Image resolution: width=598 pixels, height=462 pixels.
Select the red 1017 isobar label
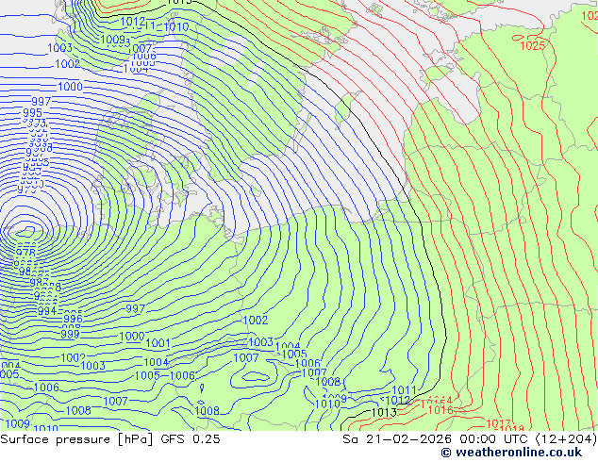[x=498, y=423]
